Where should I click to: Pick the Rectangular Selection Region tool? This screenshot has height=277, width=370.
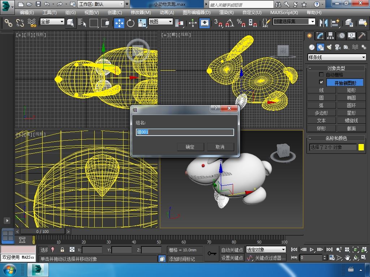click(94, 23)
